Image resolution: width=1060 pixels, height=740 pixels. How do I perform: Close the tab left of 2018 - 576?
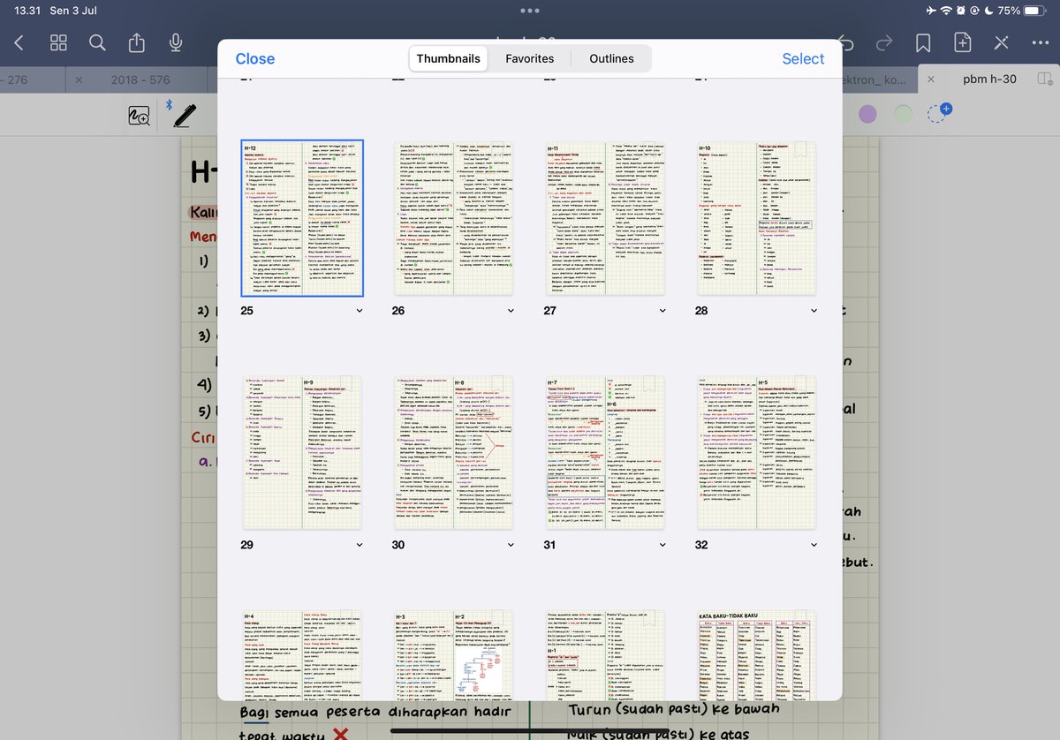[x=79, y=79]
